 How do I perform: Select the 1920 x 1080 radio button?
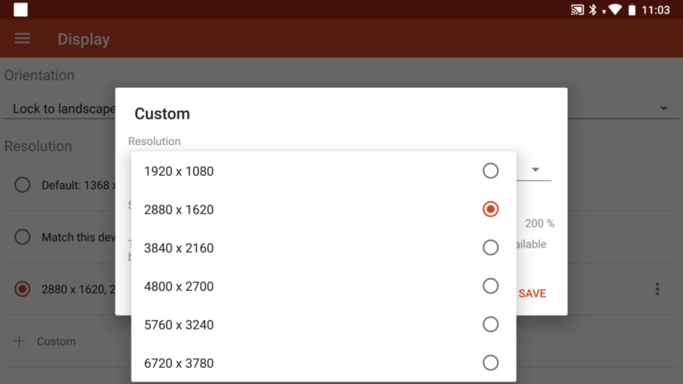[490, 171]
